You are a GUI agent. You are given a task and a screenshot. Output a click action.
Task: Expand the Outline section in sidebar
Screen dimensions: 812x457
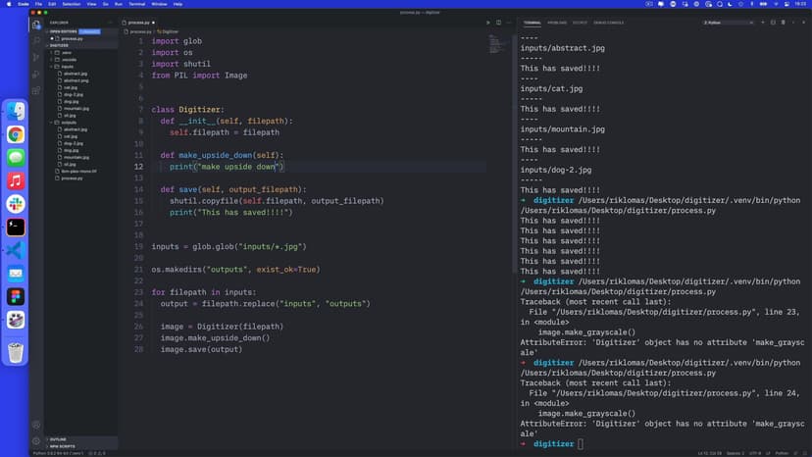point(58,439)
